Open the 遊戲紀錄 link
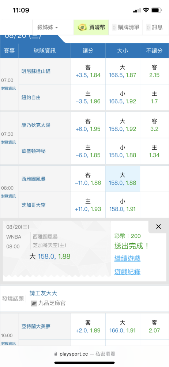 tap(127, 272)
